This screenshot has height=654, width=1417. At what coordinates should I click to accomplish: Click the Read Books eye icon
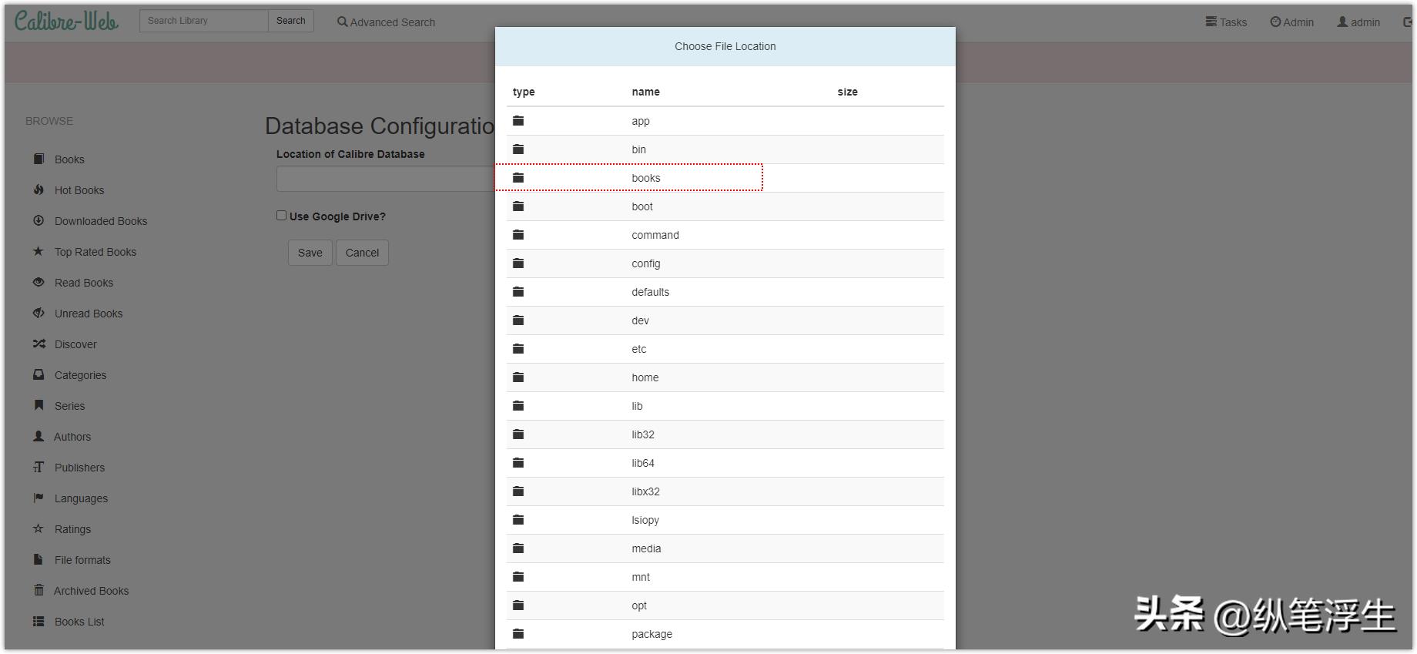tap(39, 282)
